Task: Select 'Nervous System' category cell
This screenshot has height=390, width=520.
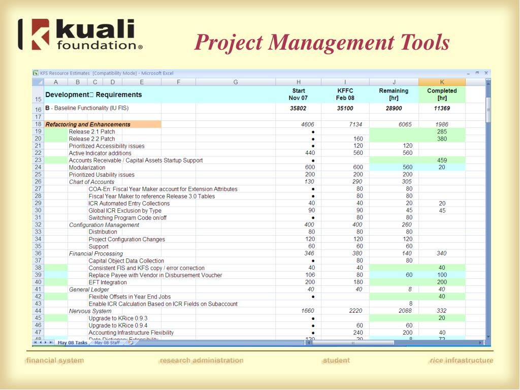Action: [90, 311]
